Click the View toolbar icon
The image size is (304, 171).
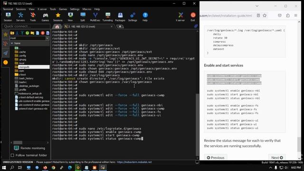coord(70,17)
